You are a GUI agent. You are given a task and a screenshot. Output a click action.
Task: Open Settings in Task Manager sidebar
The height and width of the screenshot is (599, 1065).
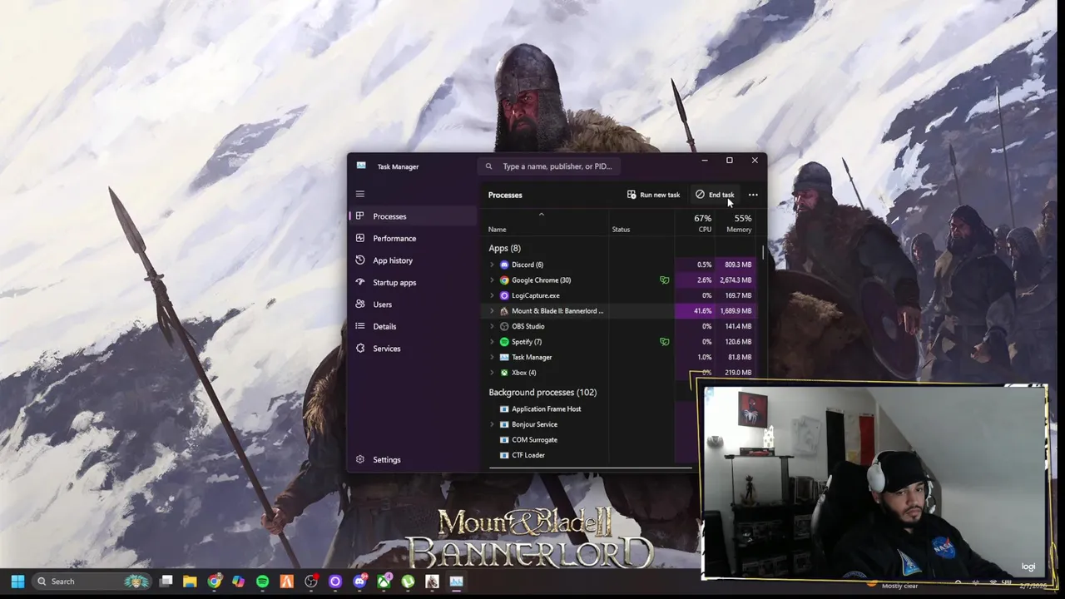[x=413, y=459]
